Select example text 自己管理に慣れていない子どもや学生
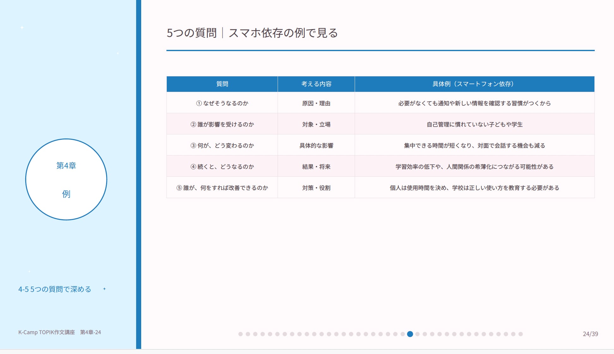This screenshot has height=354, width=614. pyautogui.click(x=474, y=124)
